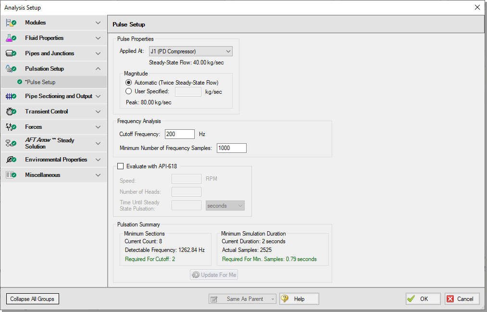Click the Help button

(299, 299)
